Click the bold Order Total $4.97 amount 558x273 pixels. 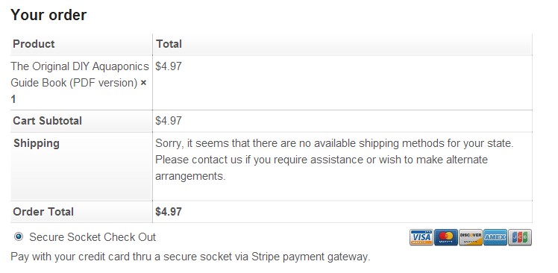(169, 212)
